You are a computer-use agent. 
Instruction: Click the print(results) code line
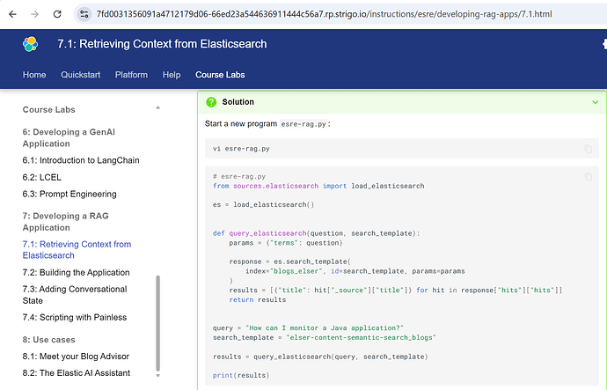pos(241,375)
